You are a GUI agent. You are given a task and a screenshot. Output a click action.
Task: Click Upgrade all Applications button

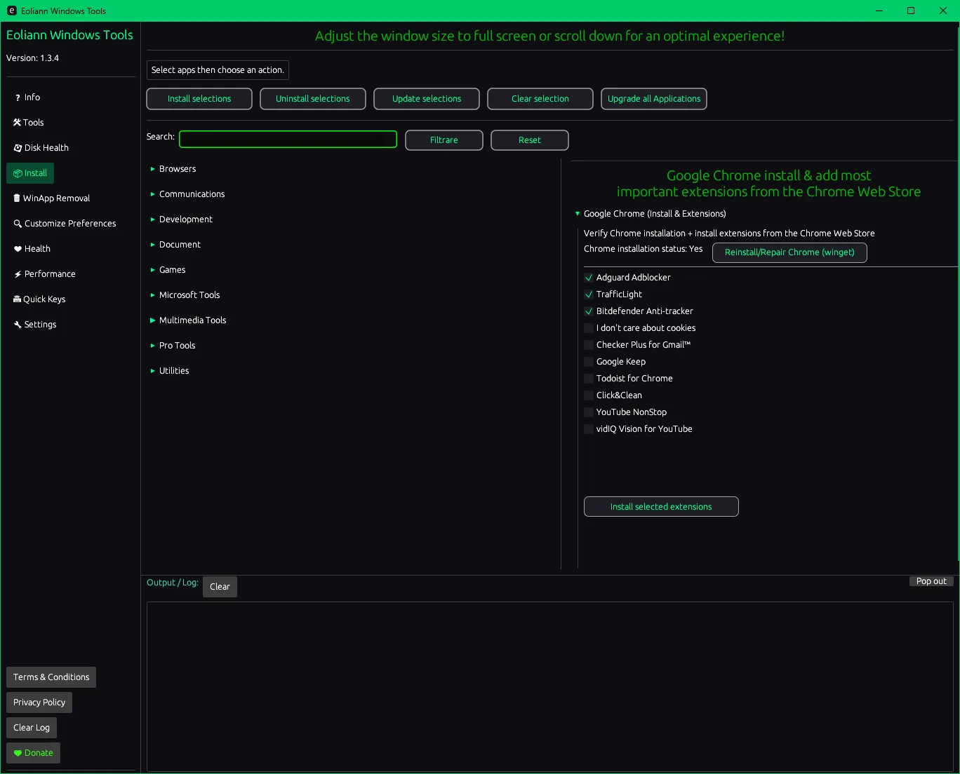(x=653, y=99)
